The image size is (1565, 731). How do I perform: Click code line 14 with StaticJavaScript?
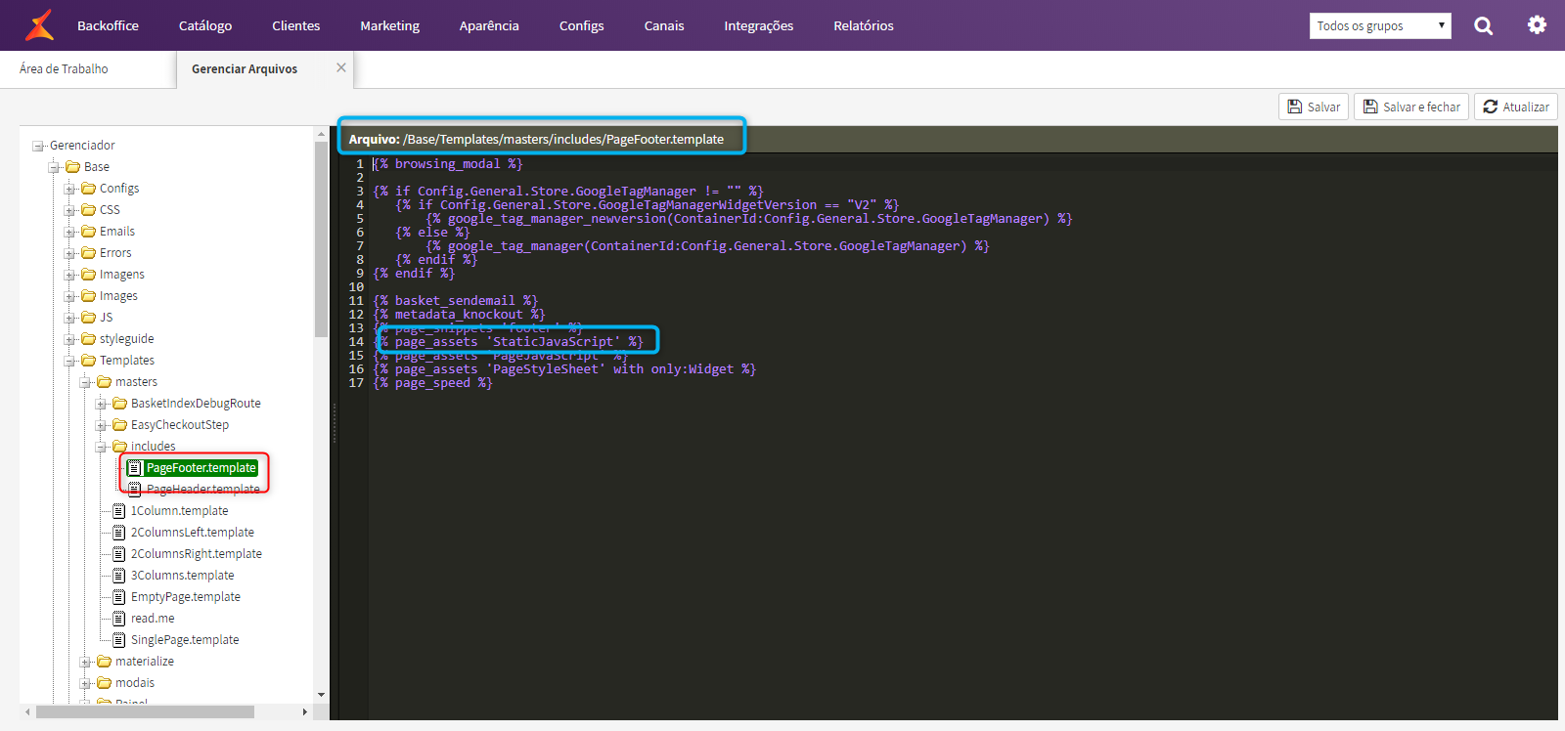509,342
